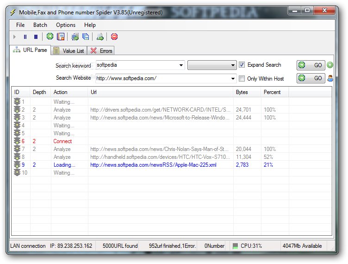This screenshot has width=348, height=264.
Task: Click the user icon beside lower GO
Action: click(x=330, y=78)
